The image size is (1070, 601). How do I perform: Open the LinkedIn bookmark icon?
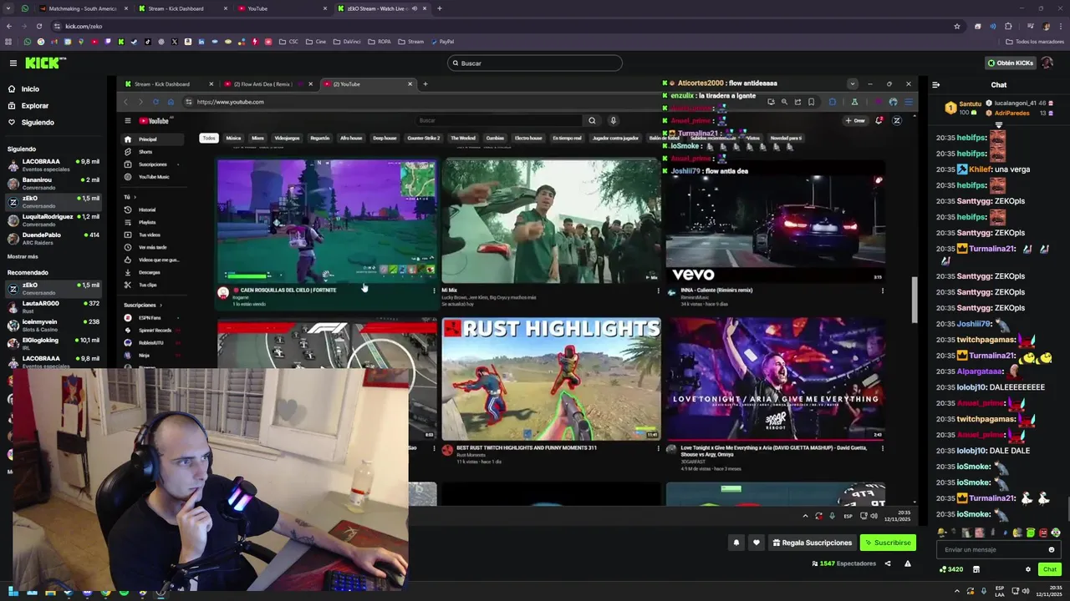tap(201, 42)
